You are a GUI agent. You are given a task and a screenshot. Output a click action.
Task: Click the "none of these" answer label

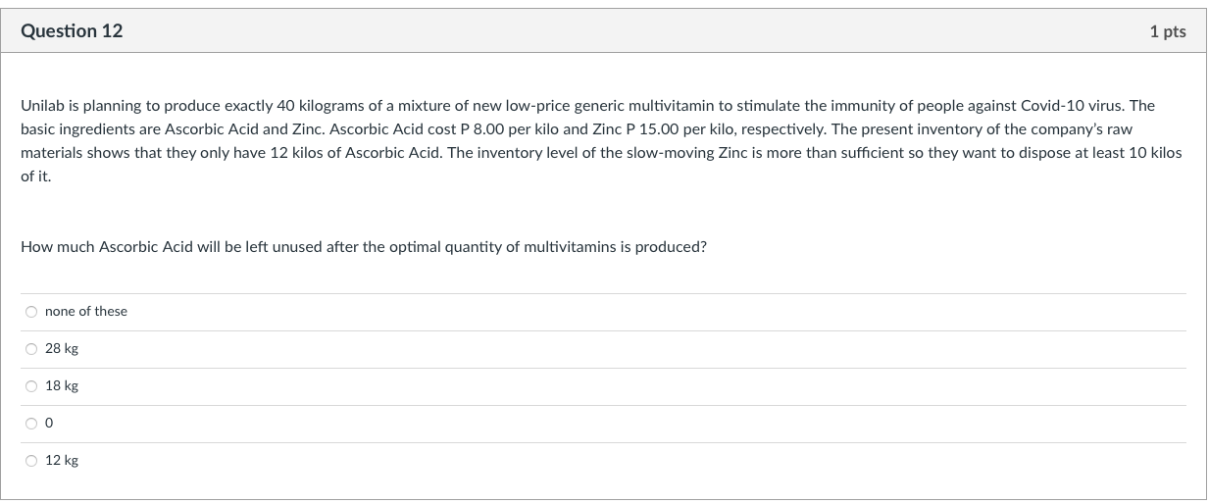tap(86, 312)
